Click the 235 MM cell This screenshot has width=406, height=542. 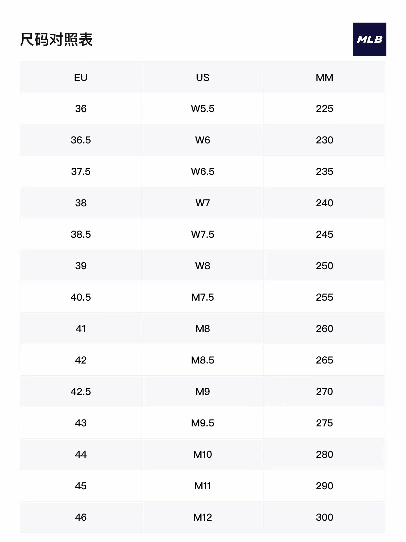(x=324, y=172)
